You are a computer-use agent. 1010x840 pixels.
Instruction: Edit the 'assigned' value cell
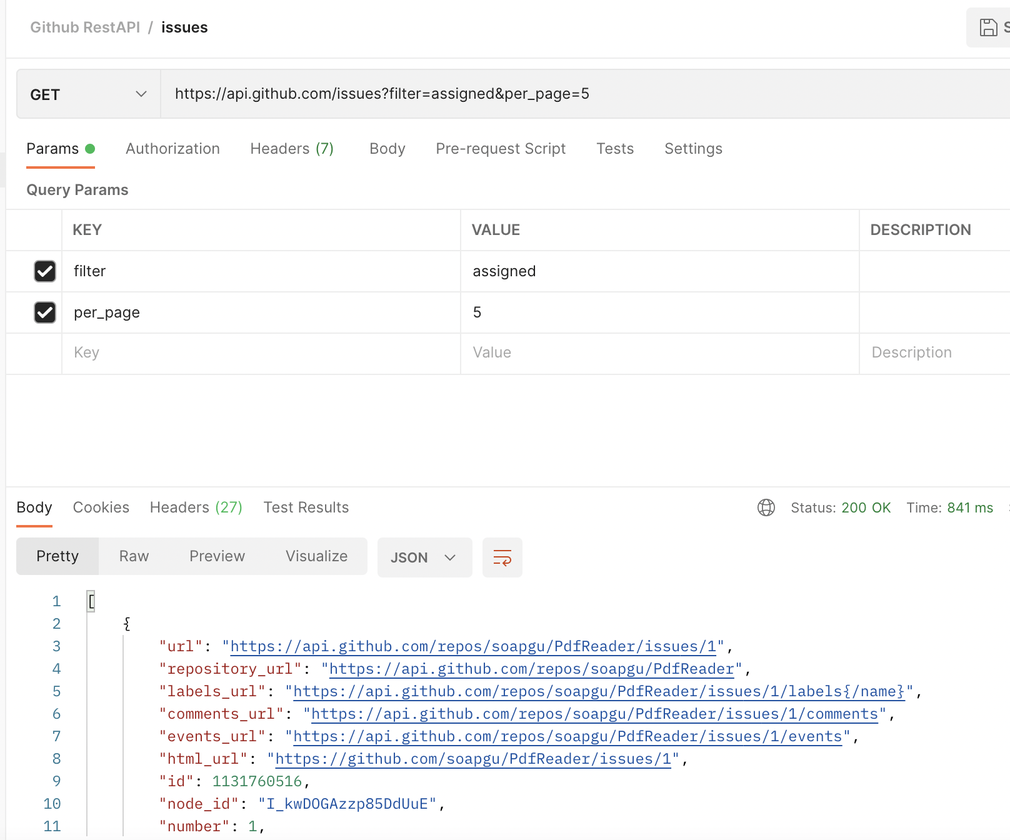(660, 271)
